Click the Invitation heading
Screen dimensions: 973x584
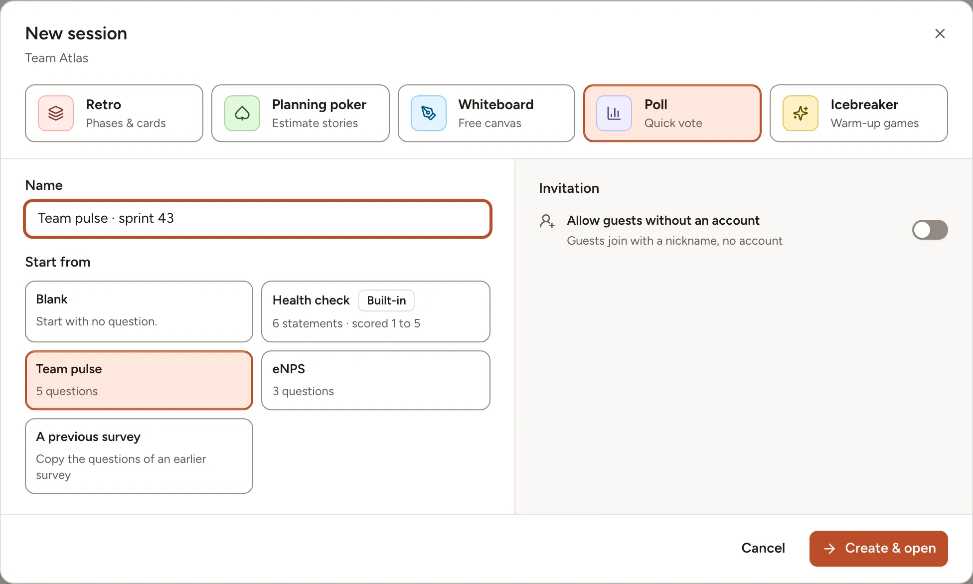click(569, 188)
